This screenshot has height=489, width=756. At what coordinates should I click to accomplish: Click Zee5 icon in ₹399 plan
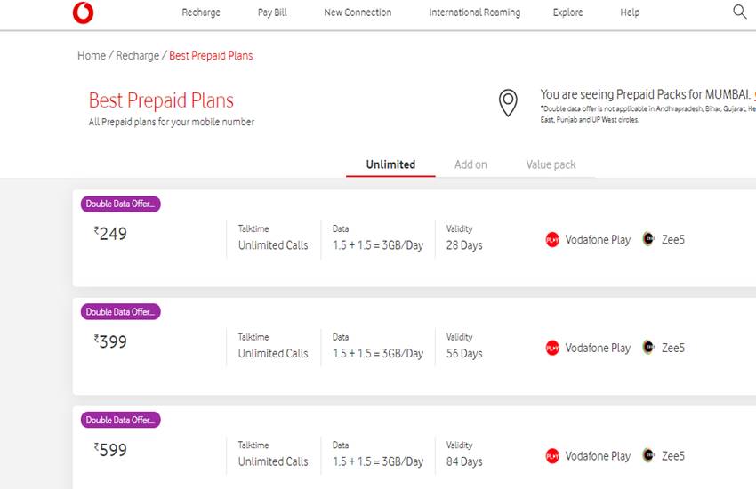[649, 349]
